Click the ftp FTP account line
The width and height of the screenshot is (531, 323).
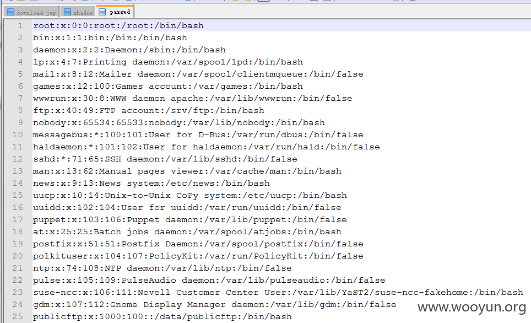tap(149, 110)
